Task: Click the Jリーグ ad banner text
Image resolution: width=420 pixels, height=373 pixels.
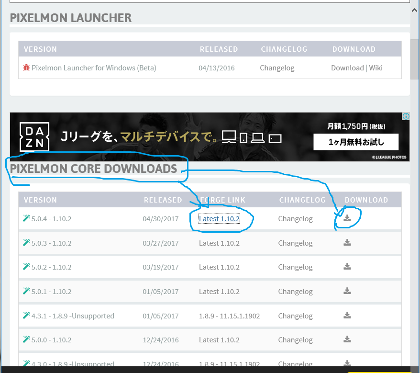Action: 139,137
